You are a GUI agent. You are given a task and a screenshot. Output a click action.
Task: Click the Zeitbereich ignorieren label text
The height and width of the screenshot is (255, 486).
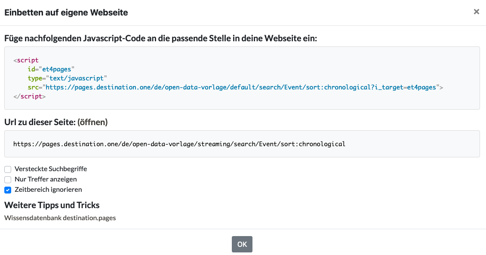pos(48,189)
